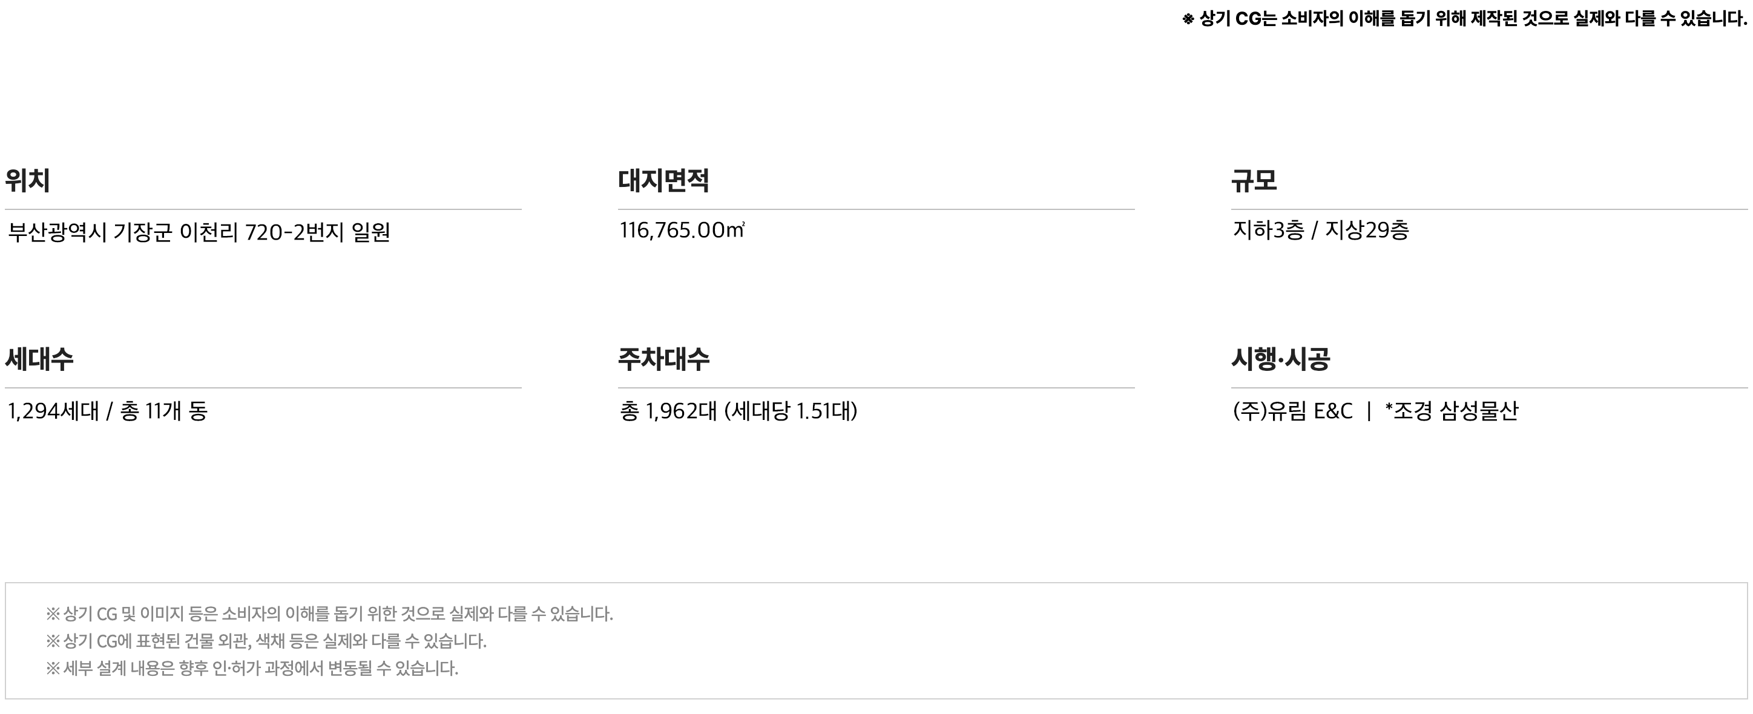This screenshot has height=714, width=1753.
Task: Select the address text 부산광역시 기장군 이천리
Action: coord(123,232)
